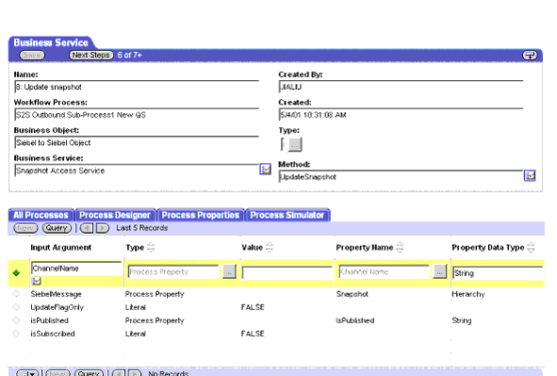Click the ChannelName input argument field
The width and height of the screenshot is (557, 376).
click(x=76, y=269)
